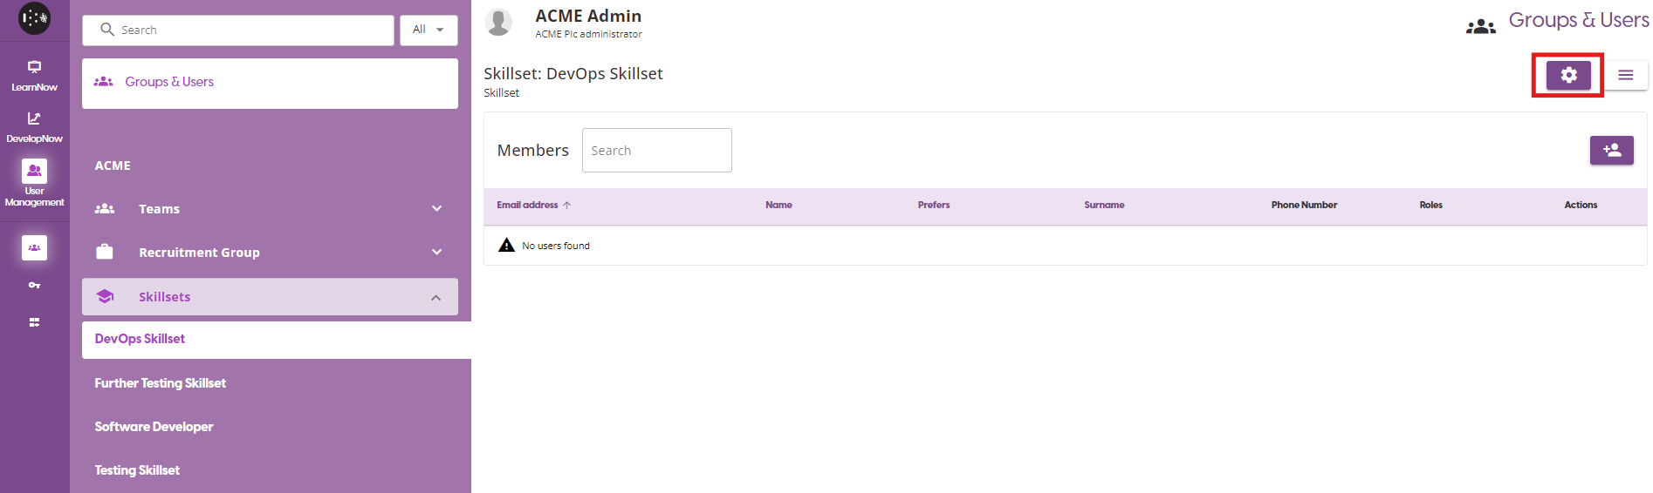Viewport: 1653px width, 493px height.
Task: Open DevelopNow from the left rail
Action: click(x=34, y=126)
